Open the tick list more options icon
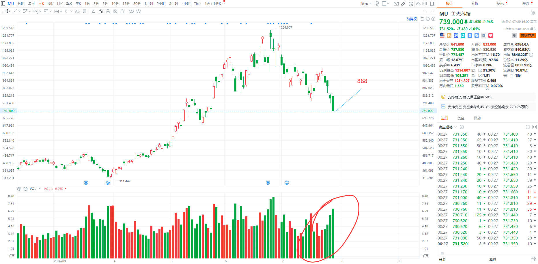The height and width of the screenshot is (264, 538). pos(528,127)
